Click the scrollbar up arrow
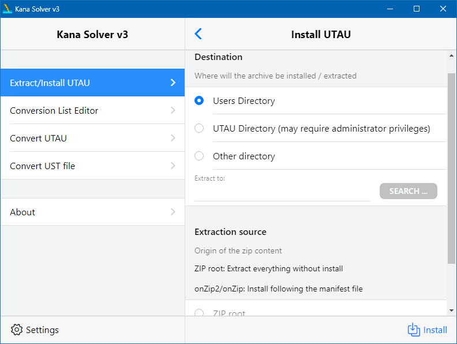 coord(451,55)
